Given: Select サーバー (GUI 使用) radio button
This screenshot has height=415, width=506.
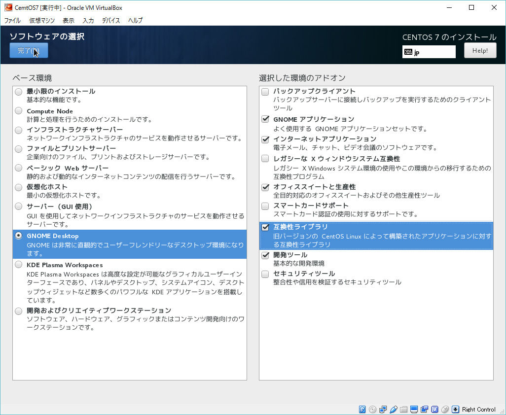Looking at the screenshot, I should [19, 206].
